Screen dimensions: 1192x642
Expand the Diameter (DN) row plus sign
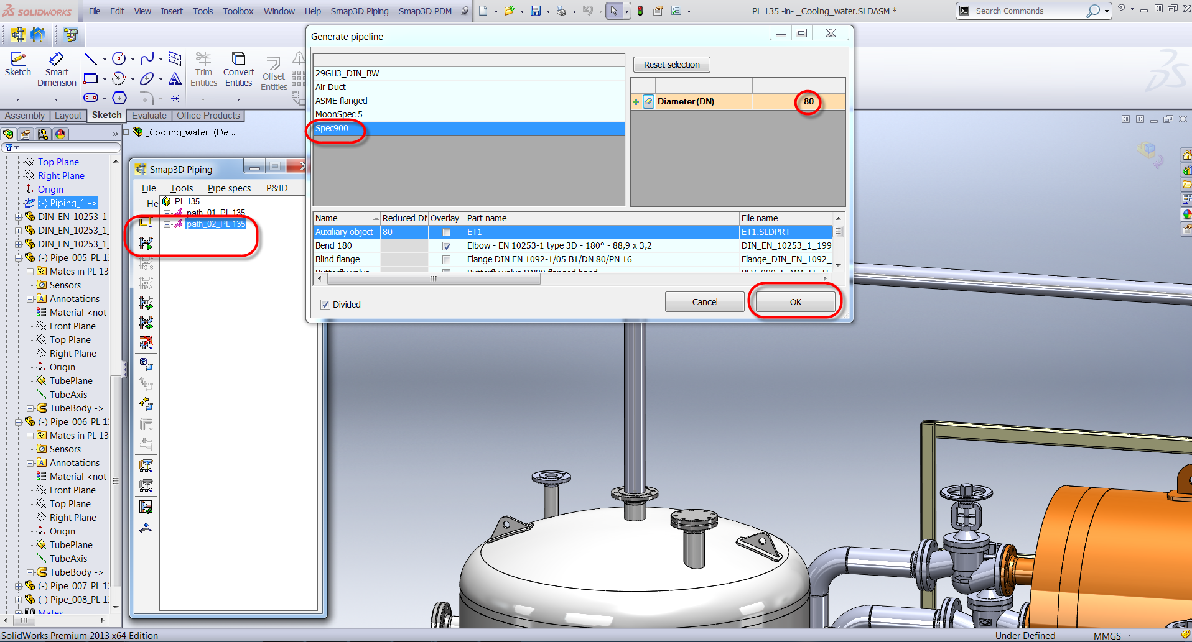tap(636, 102)
